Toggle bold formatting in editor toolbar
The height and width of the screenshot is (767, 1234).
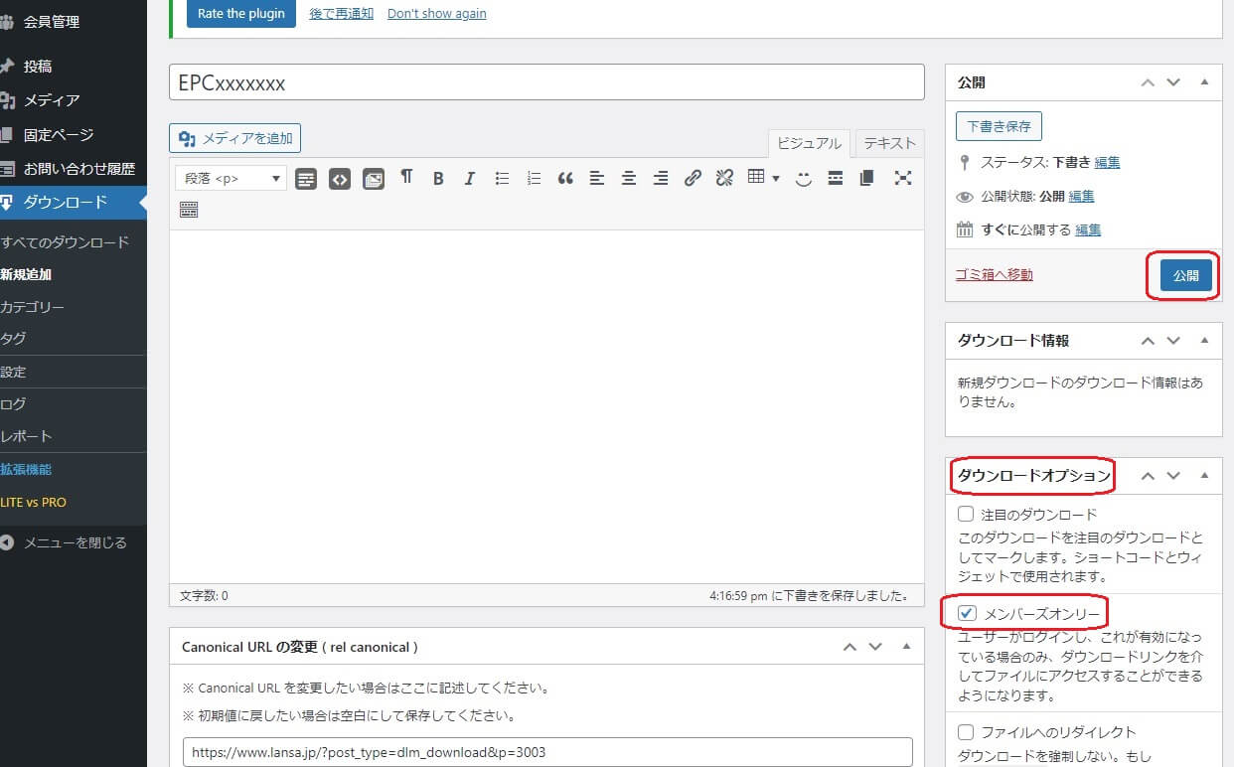click(x=438, y=179)
